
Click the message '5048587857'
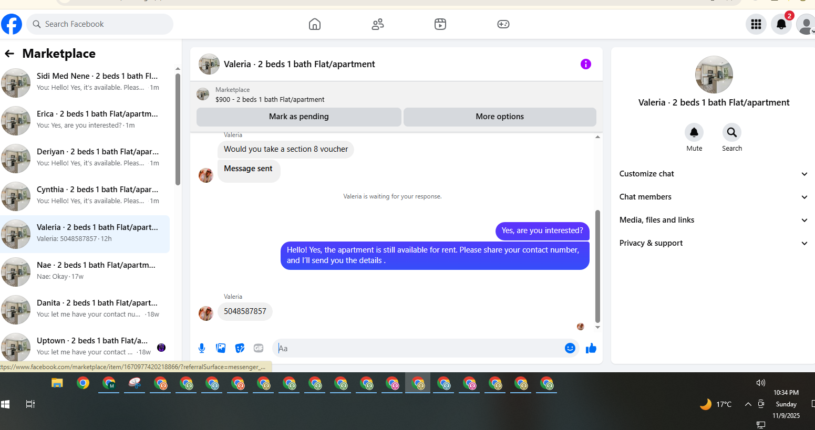245,311
